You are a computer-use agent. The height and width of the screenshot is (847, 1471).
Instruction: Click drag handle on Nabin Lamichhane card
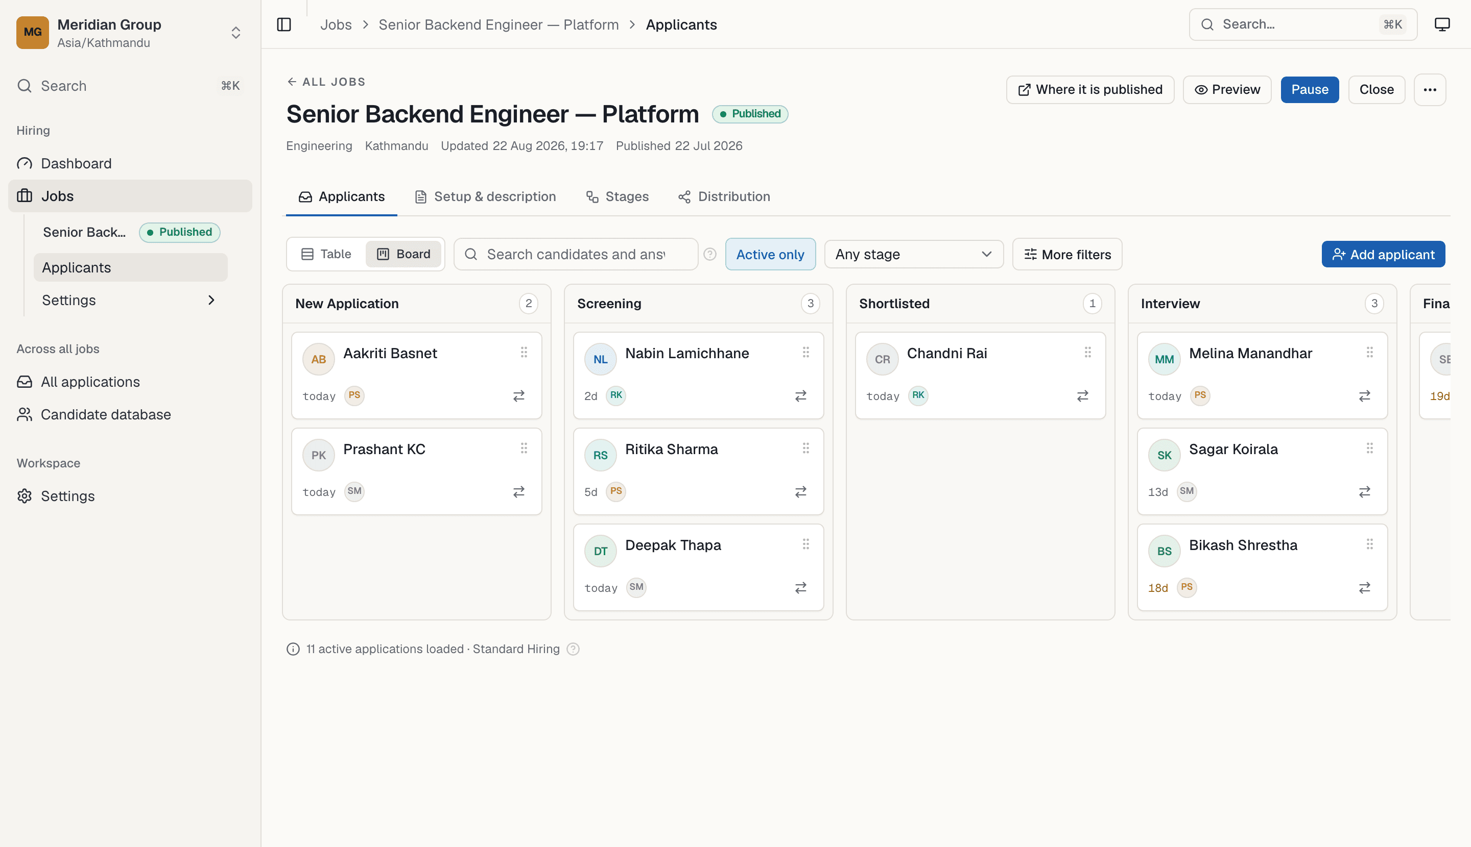[x=806, y=352]
